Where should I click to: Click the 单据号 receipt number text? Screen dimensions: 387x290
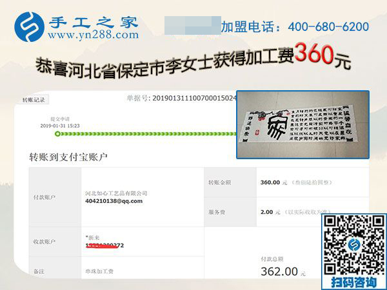coord(181,98)
